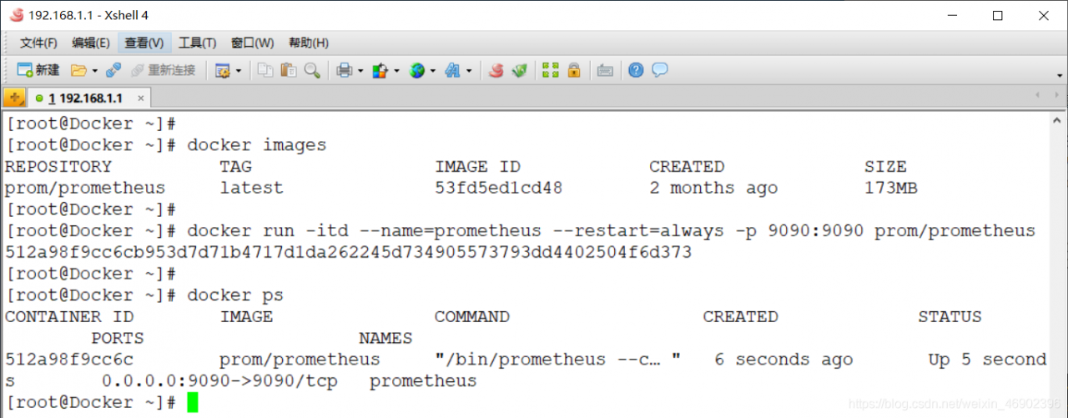
Task: Click the speech bubble feedback icon
Action: (x=660, y=70)
